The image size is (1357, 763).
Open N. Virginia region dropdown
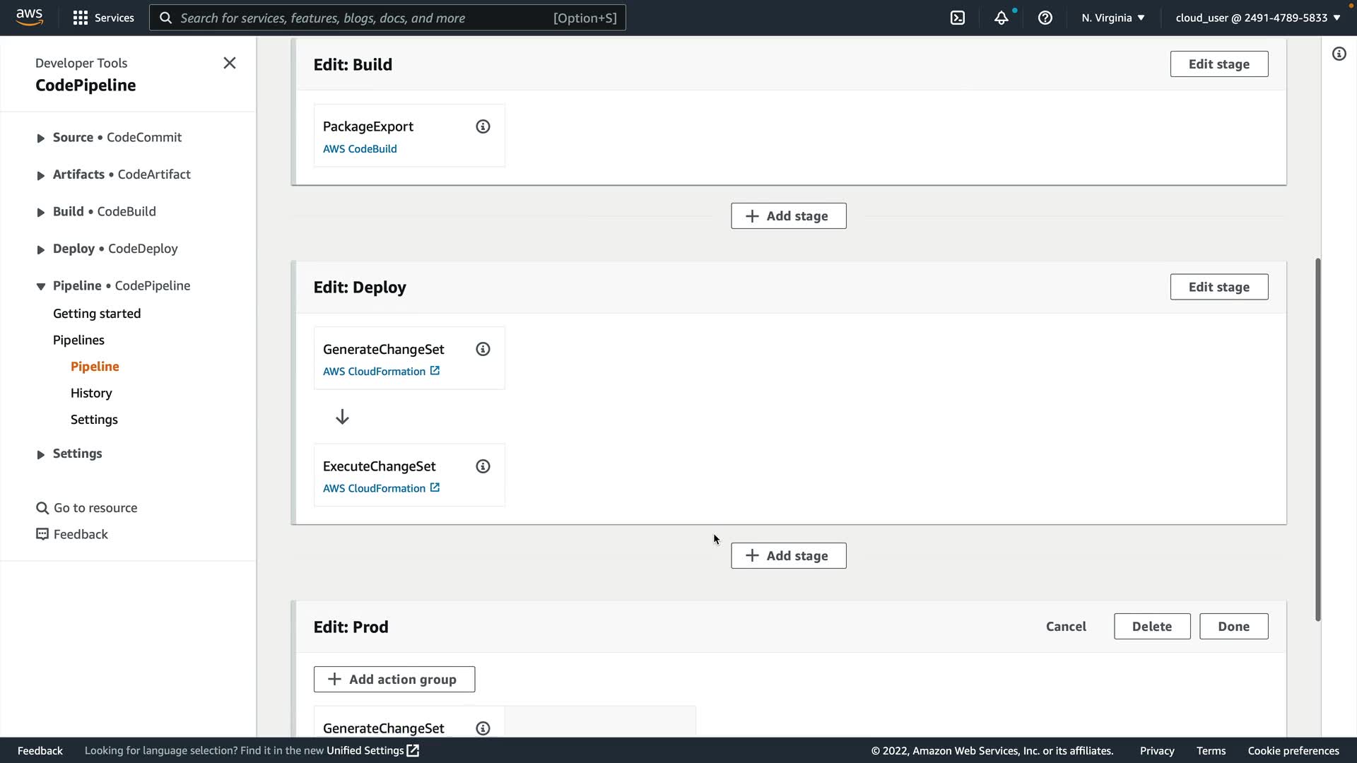pyautogui.click(x=1112, y=18)
